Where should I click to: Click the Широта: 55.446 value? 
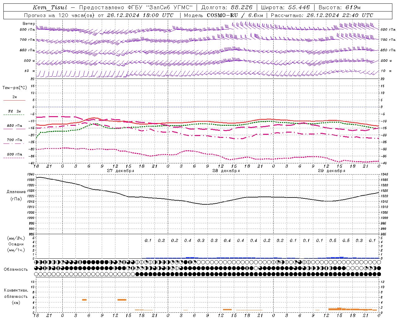click(x=285, y=7)
